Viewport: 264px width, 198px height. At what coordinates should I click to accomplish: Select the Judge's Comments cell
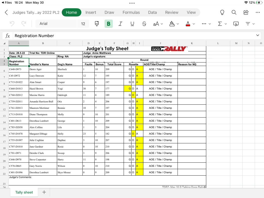[x=107, y=180]
